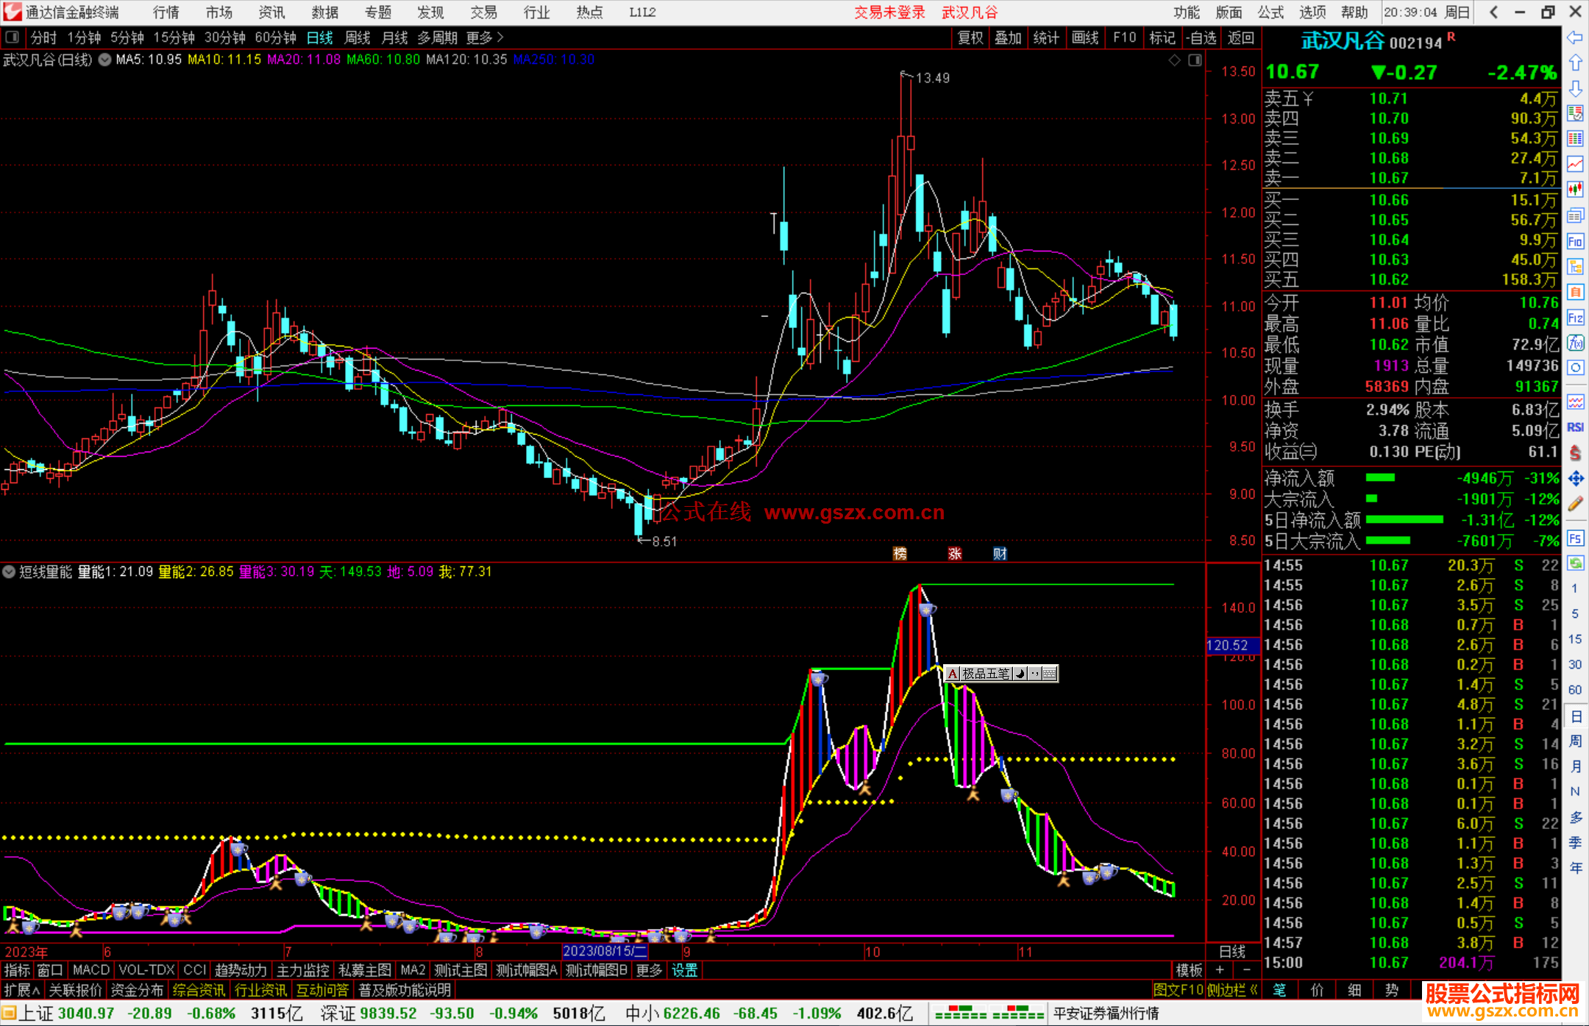Open the 市场 menu

click(218, 13)
